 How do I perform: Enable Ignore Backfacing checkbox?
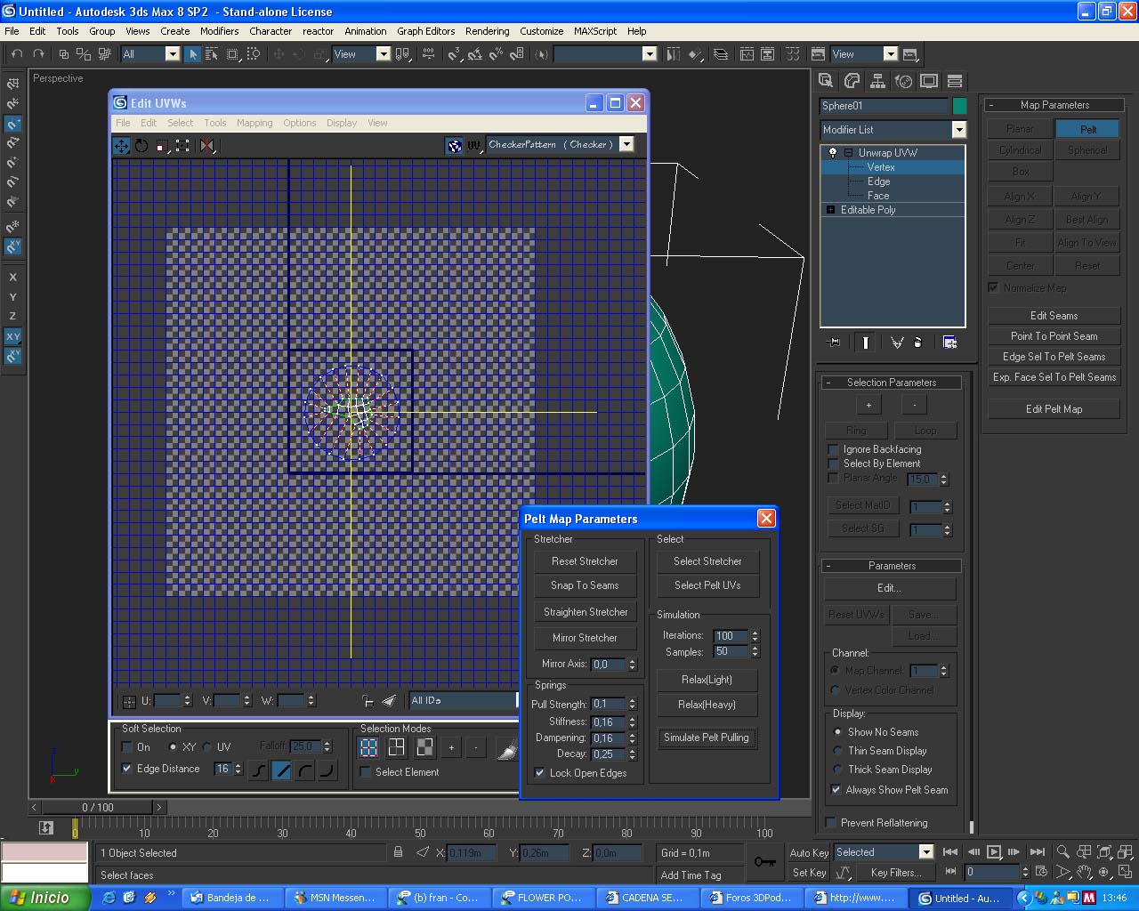834,449
